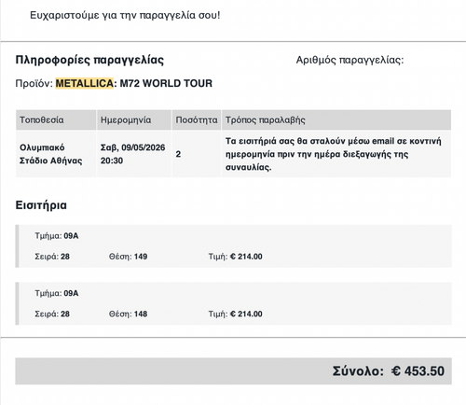Click the Αριθμός παραγγελίας label

coord(349,60)
